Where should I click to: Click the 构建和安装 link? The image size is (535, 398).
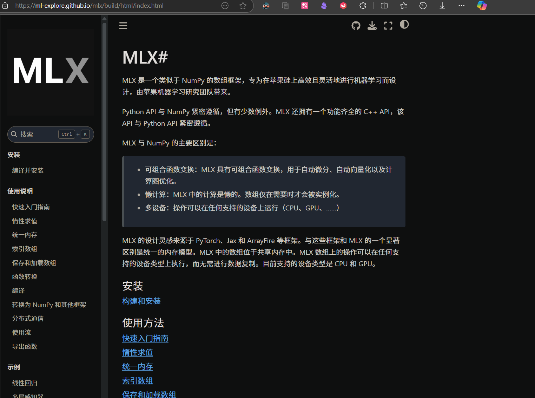(x=141, y=301)
